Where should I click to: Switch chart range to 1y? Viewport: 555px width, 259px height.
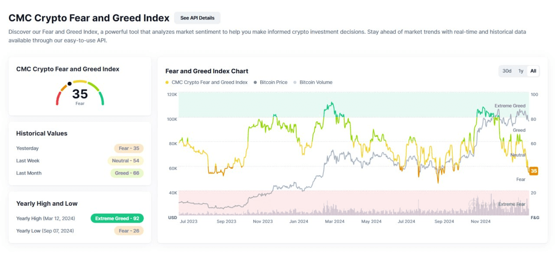521,71
